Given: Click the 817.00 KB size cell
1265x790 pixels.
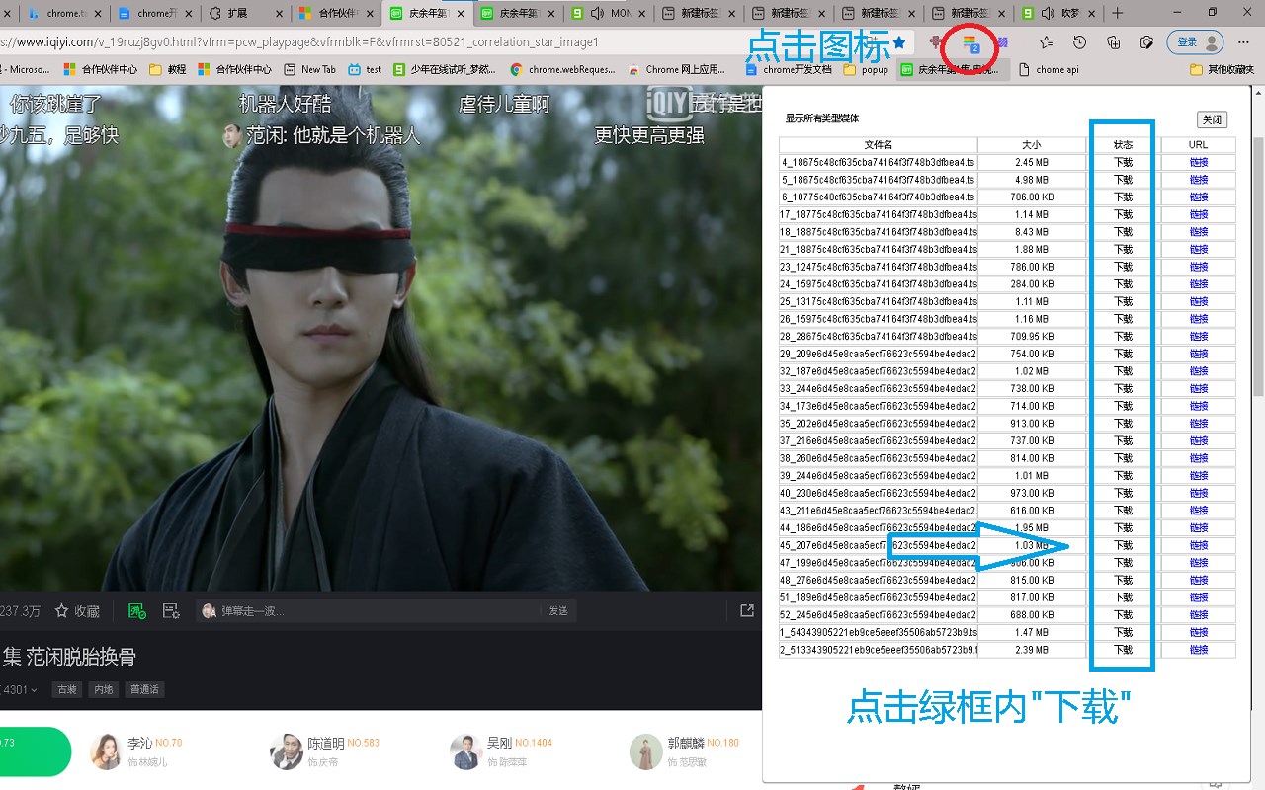Looking at the screenshot, I should pyautogui.click(x=1032, y=597).
